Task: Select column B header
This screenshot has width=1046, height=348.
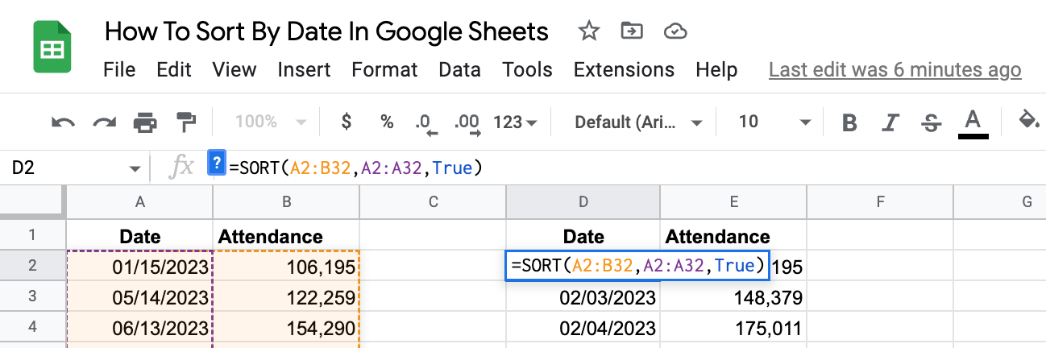Action: click(x=286, y=202)
